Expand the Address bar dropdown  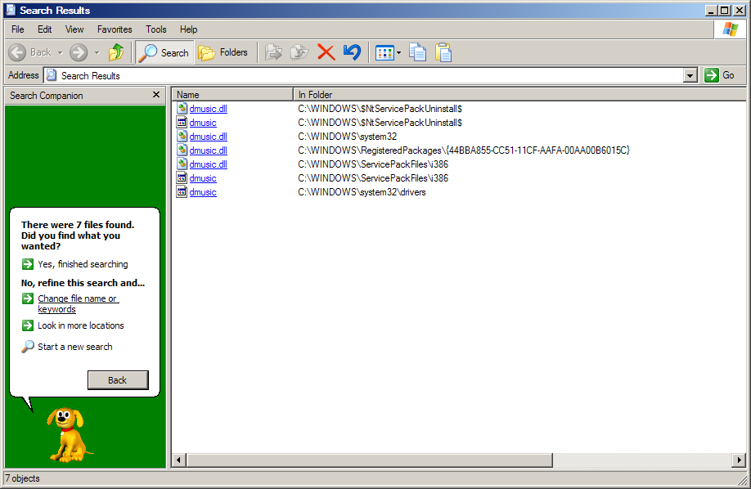click(x=690, y=76)
